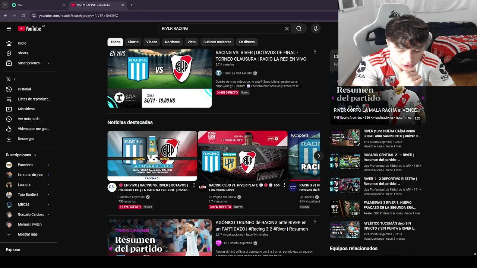Select the No vistos filter chip
This screenshot has width=477, height=268.
point(172,42)
